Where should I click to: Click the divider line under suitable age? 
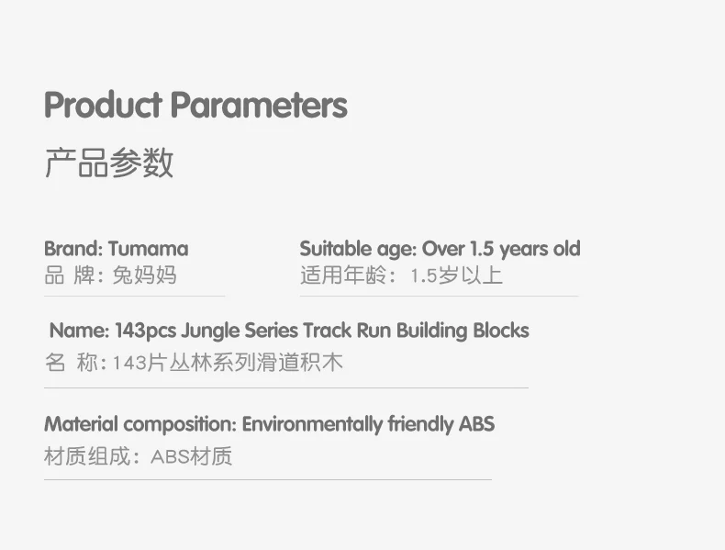[439, 296]
